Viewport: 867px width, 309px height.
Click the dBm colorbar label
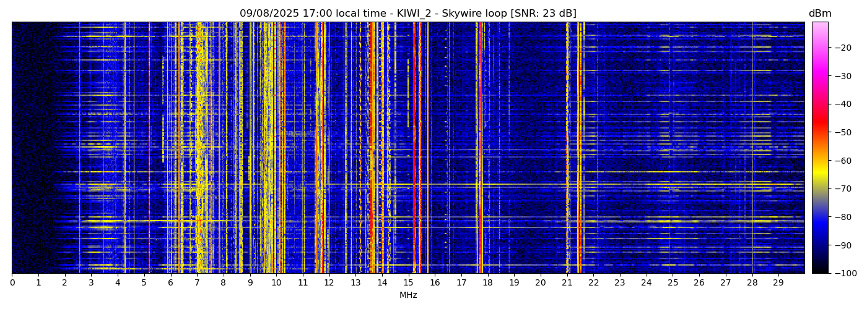[x=820, y=14]
